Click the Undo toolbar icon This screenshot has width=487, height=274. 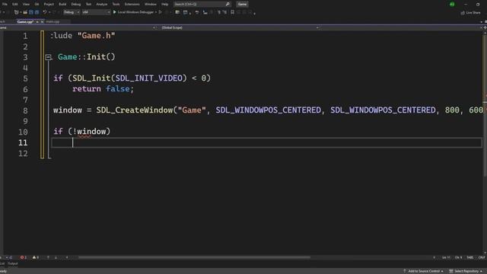click(x=45, y=12)
